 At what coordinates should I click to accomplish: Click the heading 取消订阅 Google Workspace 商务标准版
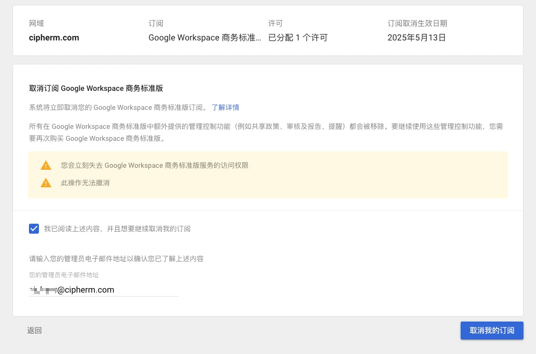click(96, 88)
